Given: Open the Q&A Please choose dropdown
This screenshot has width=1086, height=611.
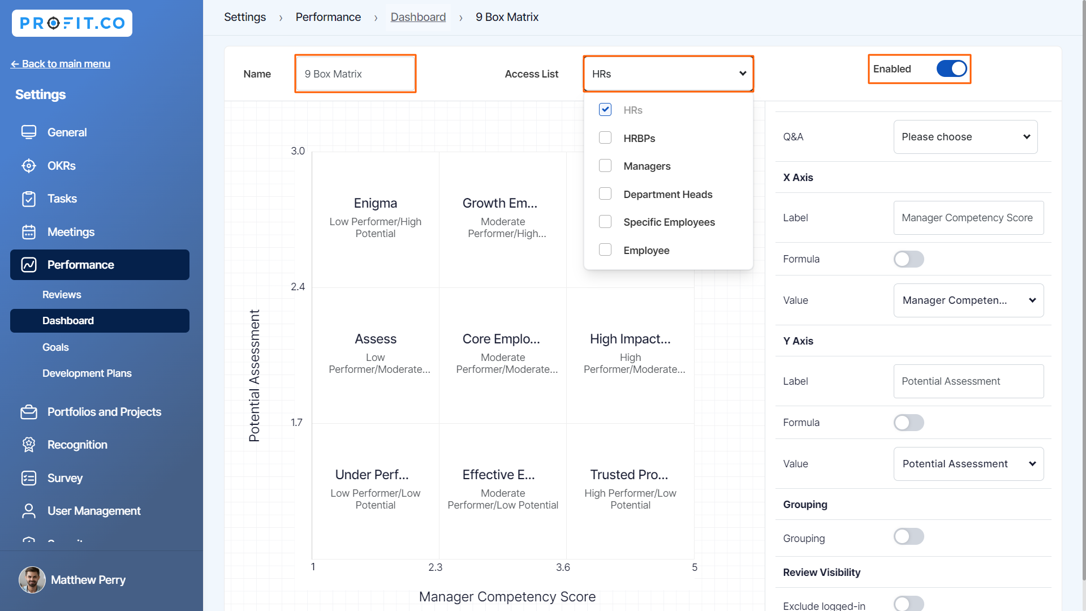Looking at the screenshot, I should tap(965, 136).
